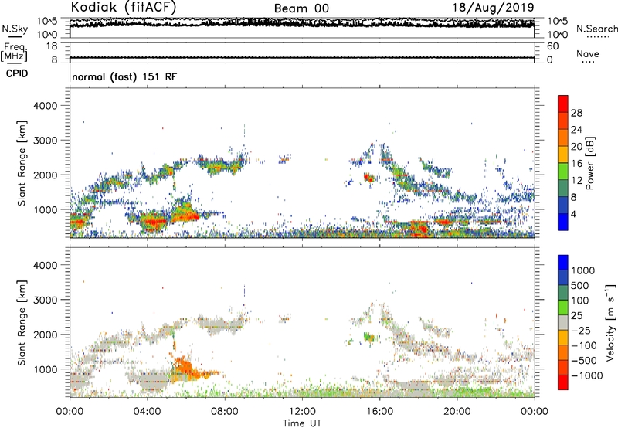The height and width of the screenshot is (428, 618).
Task: Select the "Beam 00" heading text
Action: tap(301, 8)
